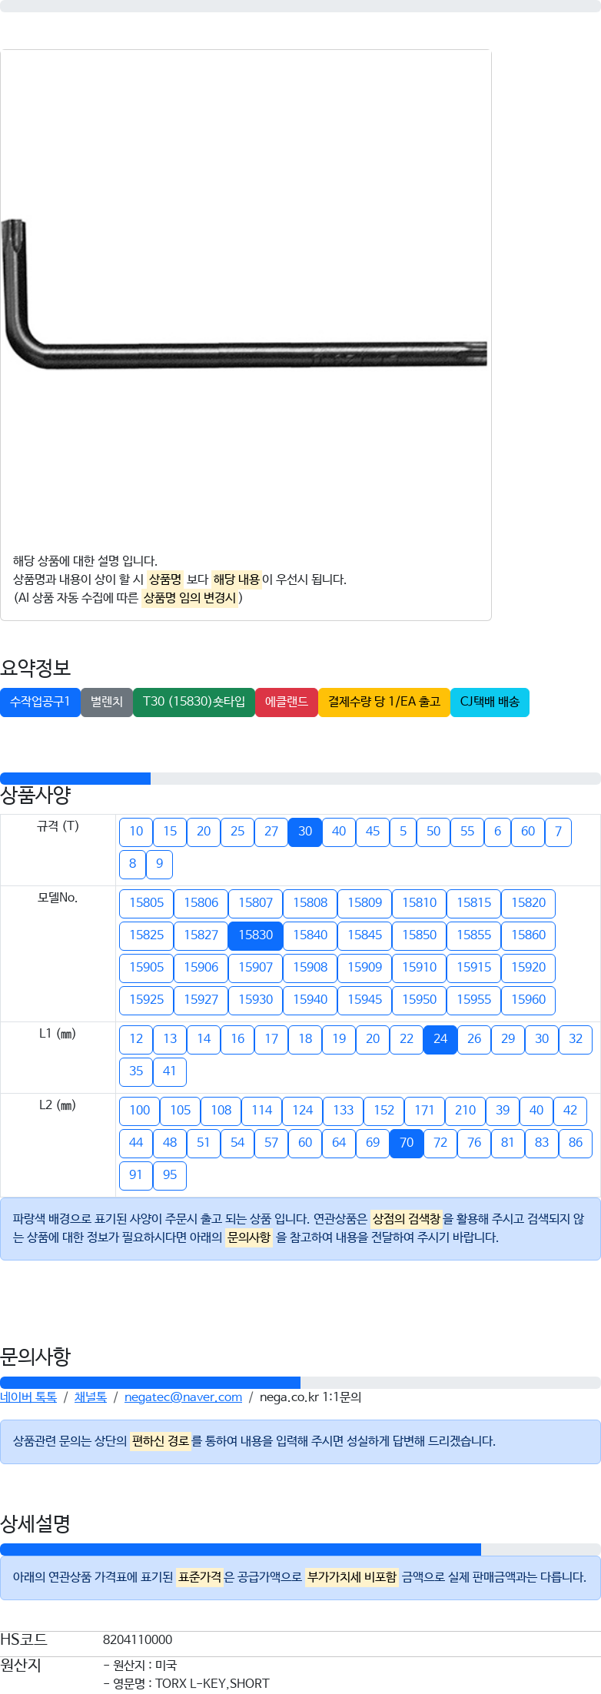Screen dimensions: 601x1694
Task: Open the 채널톡 chat link
Action: (91, 1397)
